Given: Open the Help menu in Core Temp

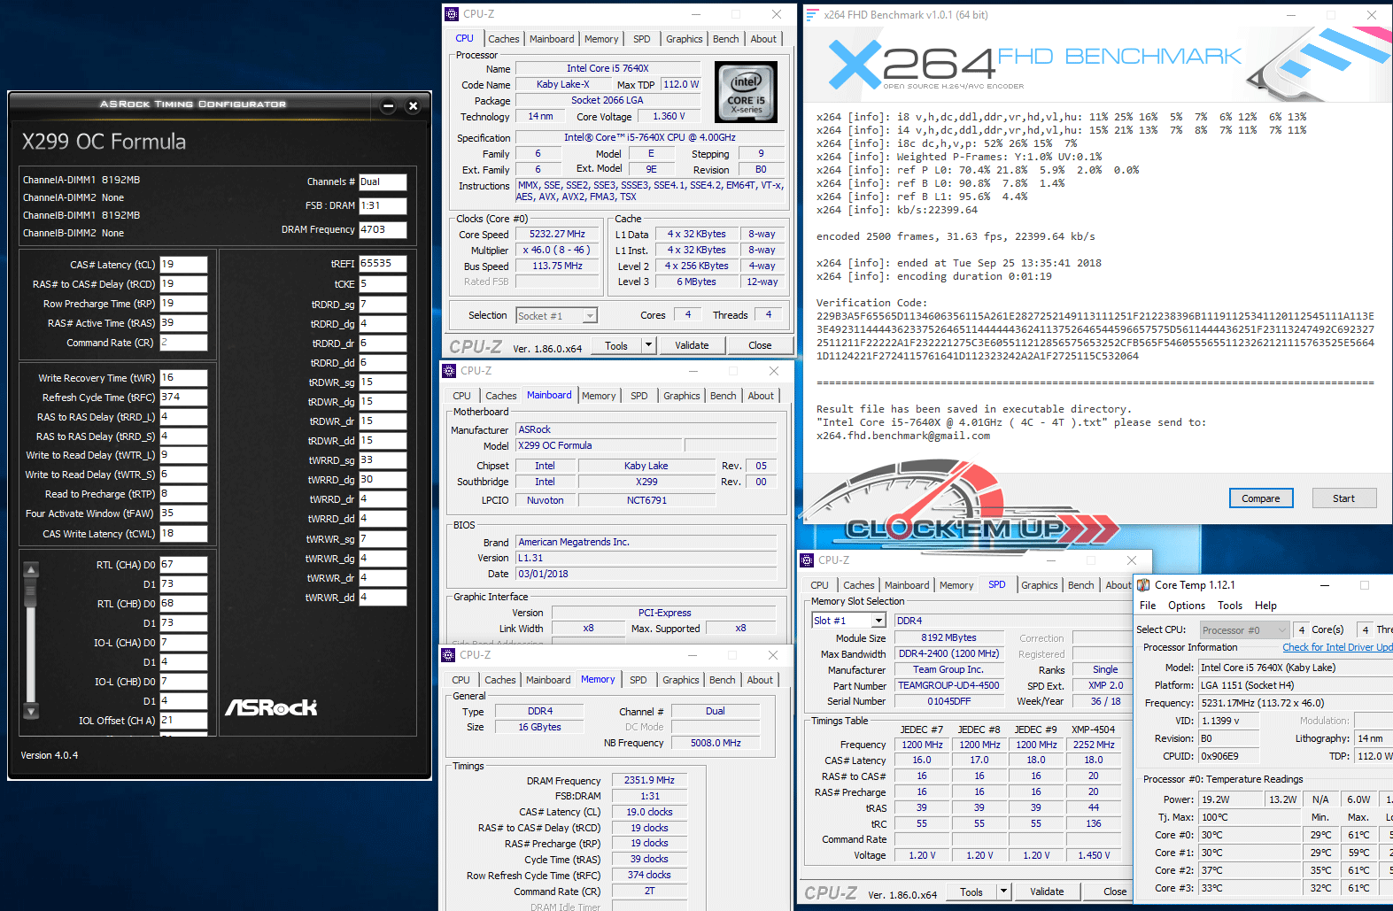Looking at the screenshot, I should tap(1265, 606).
